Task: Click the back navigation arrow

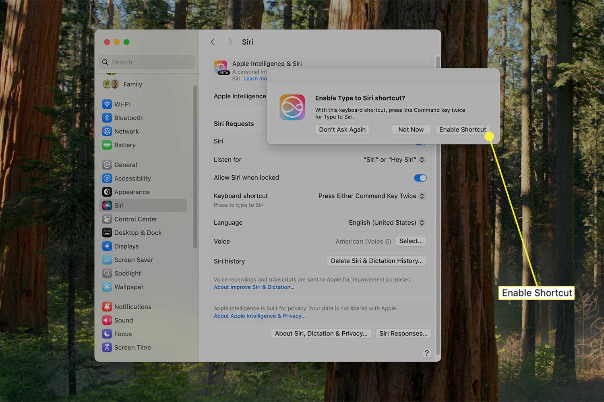Action: (x=213, y=42)
